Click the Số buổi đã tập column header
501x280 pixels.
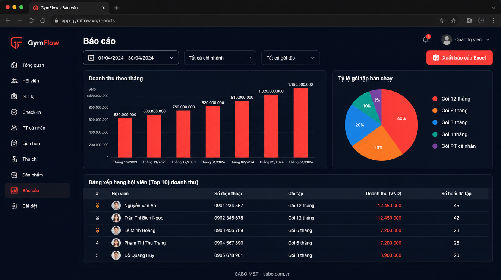tap(456, 194)
